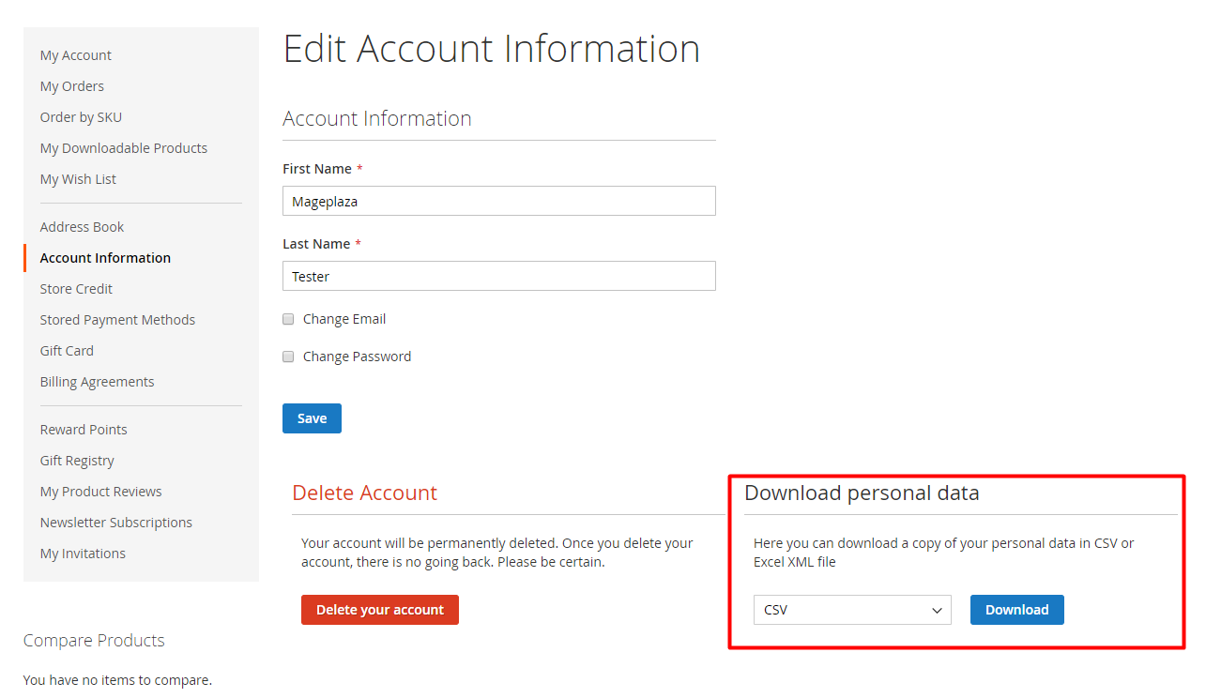Image resolution: width=1206 pixels, height=698 pixels.
Task: View My Downloadable Products
Action: 123,148
